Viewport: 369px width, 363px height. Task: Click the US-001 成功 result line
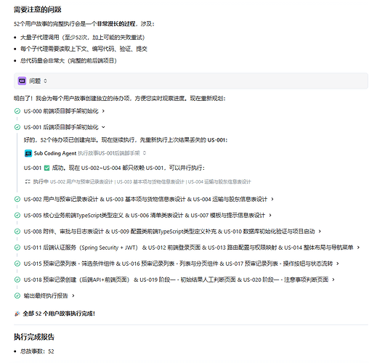[114, 168]
